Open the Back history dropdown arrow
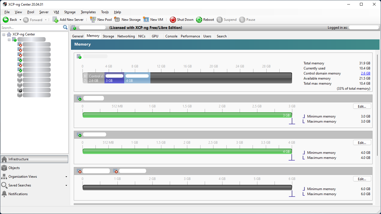Viewport: 381px width, 214px height. (20, 20)
